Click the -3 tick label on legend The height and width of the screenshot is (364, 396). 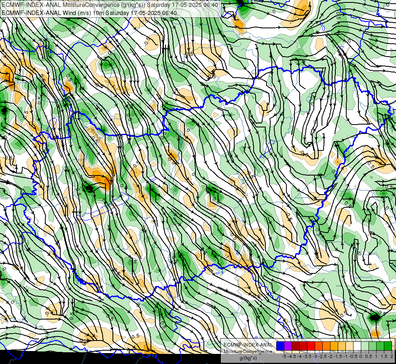(315, 356)
